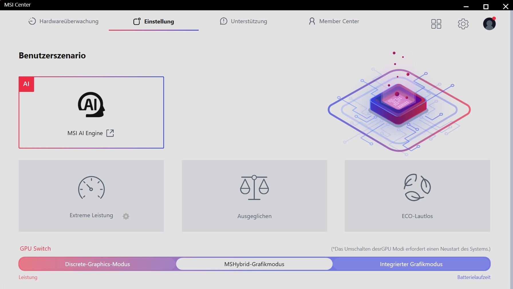Click the Batterielaufzeit label

(474, 277)
